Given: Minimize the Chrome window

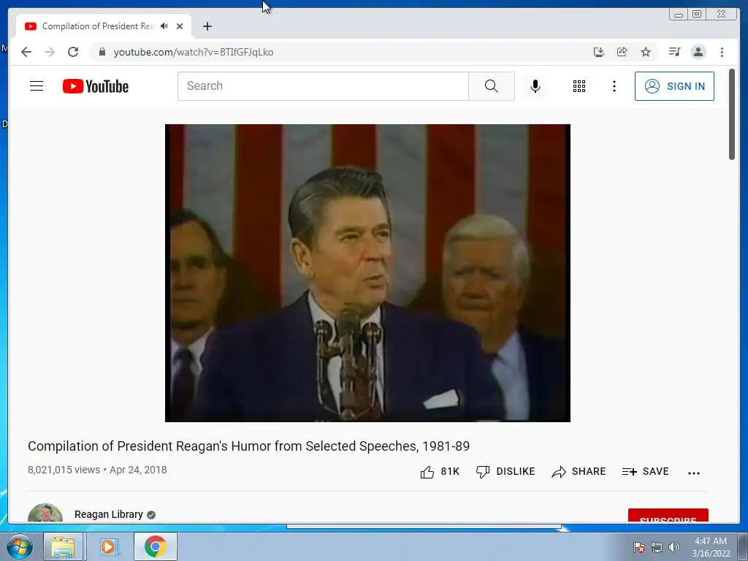Looking at the screenshot, I should click(x=679, y=15).
